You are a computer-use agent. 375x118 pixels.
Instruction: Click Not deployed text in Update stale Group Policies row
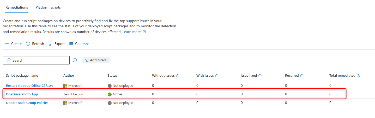click(123, 103)
